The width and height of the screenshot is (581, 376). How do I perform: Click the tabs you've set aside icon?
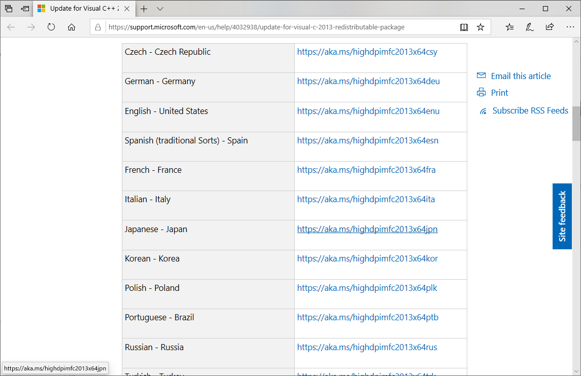tap(9, 9)
